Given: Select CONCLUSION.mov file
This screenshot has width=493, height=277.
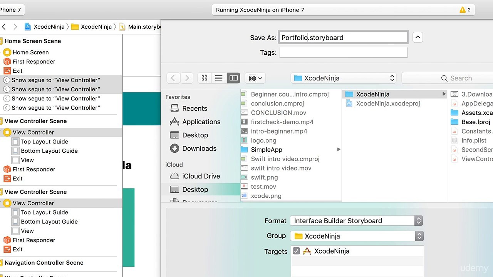Looking at the screenshot, I should [x=278, y=113].
